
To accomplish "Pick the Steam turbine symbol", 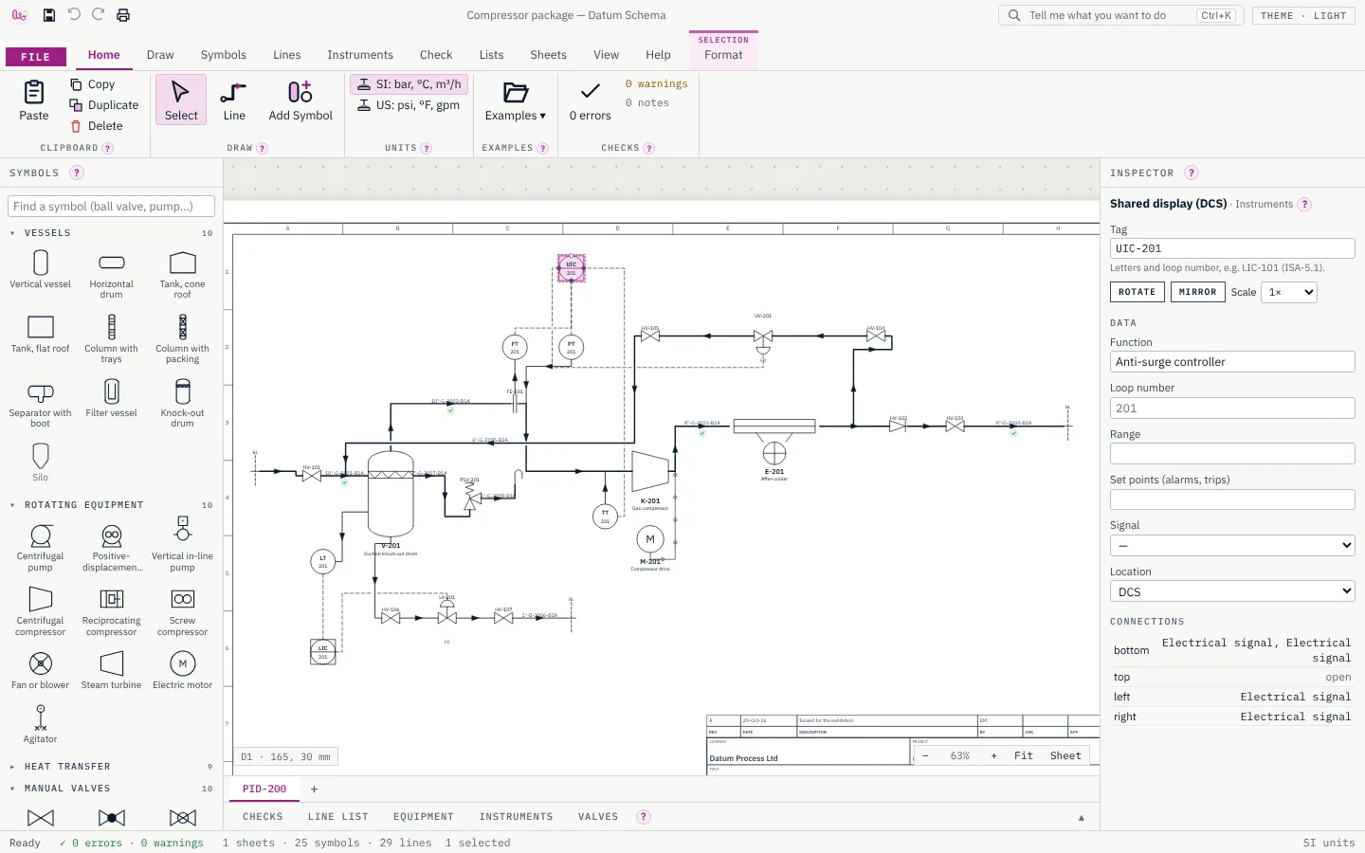I will point(112,670).
